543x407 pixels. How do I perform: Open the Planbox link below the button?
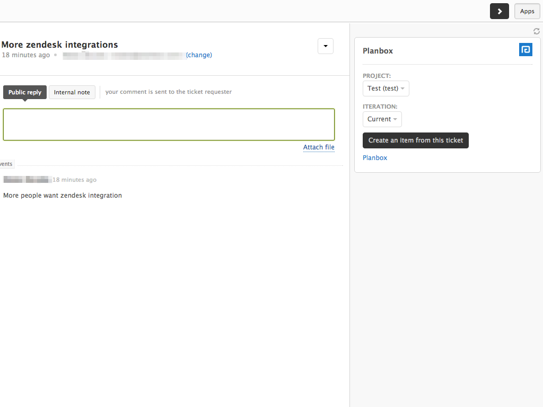point(375,158)
